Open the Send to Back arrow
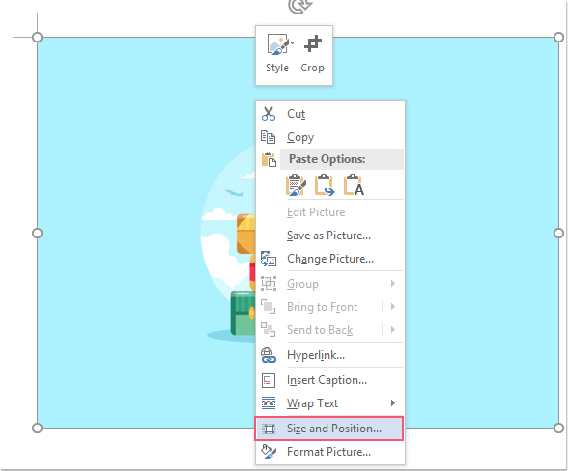Screen dimensions: 568x471 [393, 330]
